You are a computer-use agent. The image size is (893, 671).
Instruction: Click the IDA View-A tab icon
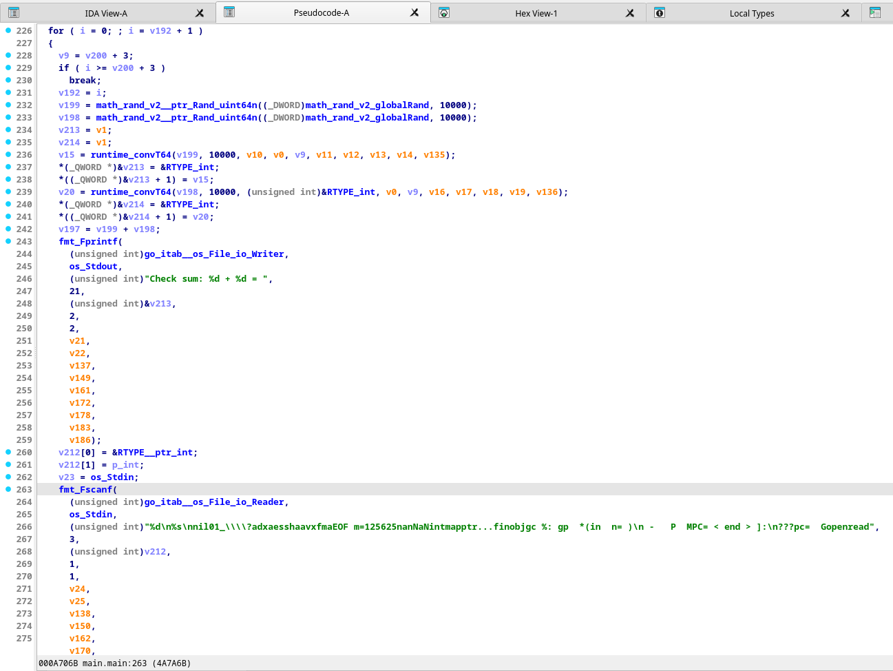[x=13, y=13]
